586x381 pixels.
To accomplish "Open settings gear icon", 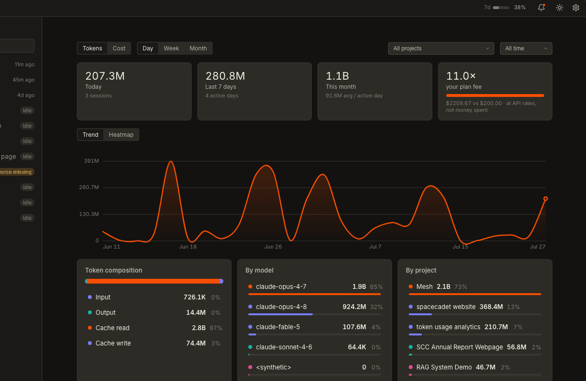I will click(576, 8).
